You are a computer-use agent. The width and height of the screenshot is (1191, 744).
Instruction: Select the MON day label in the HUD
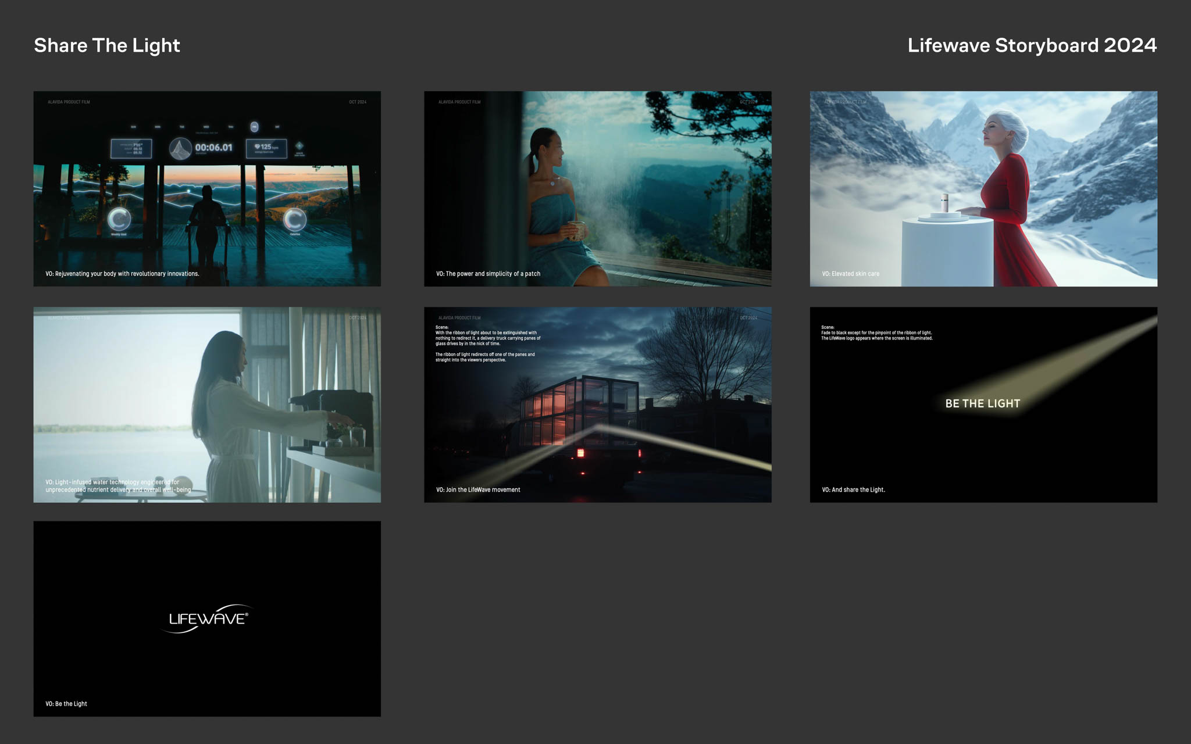click(x=158, y=127)
